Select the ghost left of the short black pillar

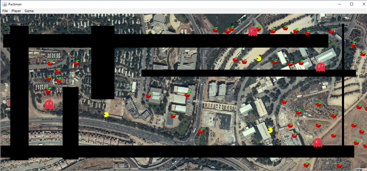pyautogui.click(x=49, y=104)
